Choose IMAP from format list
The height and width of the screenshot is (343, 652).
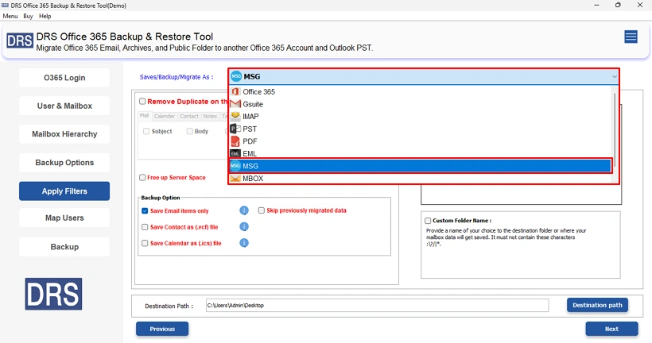421,116
